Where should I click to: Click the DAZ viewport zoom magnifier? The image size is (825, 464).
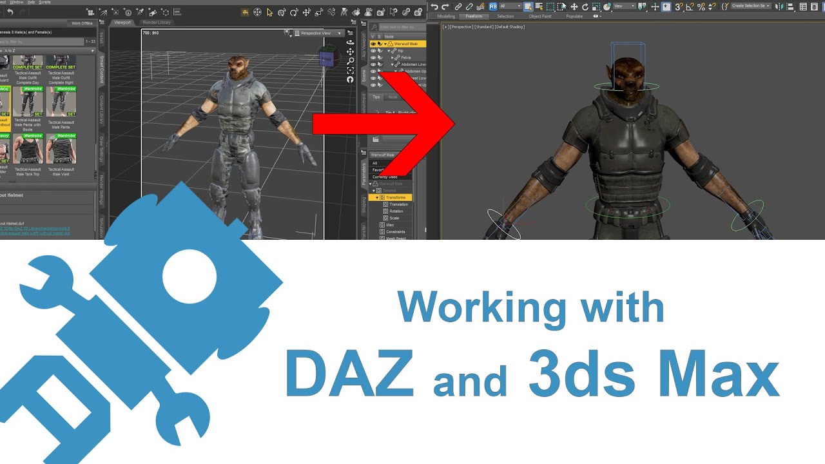pyautogui.click(x=351, y=61)
